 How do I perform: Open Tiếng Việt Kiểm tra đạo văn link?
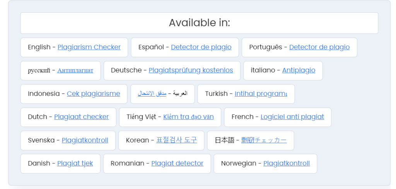(188, 117)
